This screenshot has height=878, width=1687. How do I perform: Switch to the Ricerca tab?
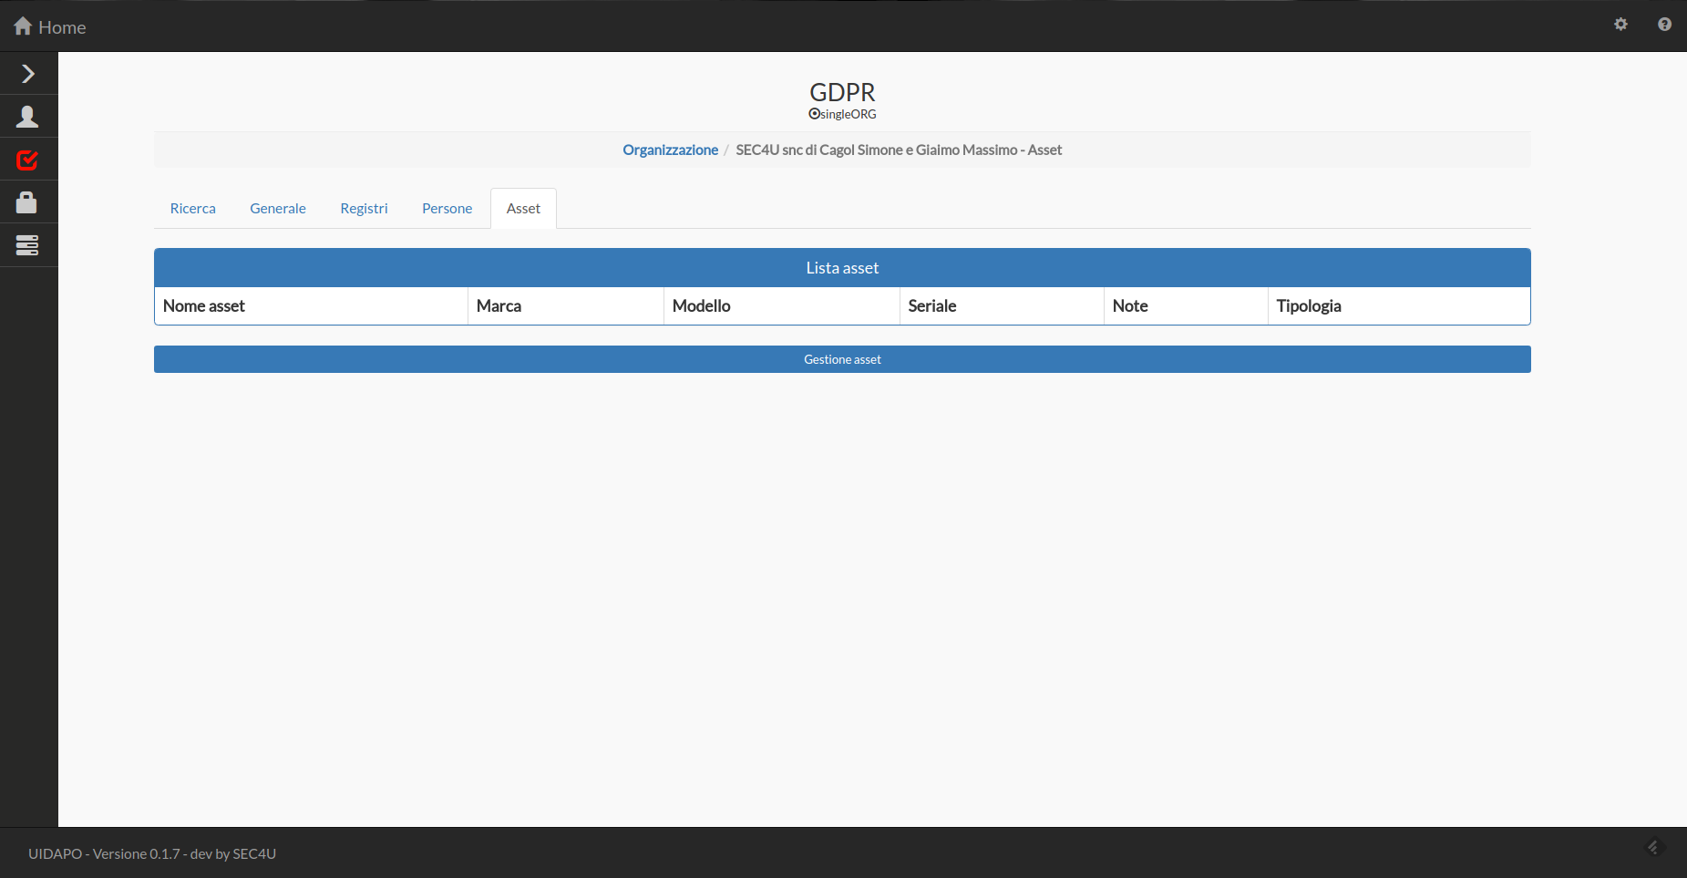point(193,209)
